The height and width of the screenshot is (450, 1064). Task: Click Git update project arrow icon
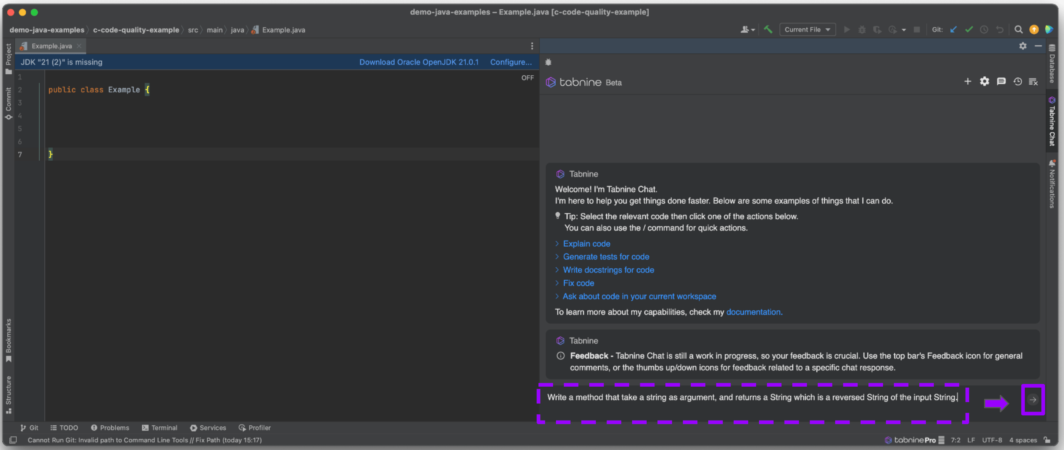click(953, 30)
